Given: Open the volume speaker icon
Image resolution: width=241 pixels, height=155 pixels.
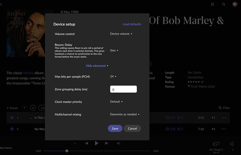Looking at the screenshot, I should click(232, 144).
